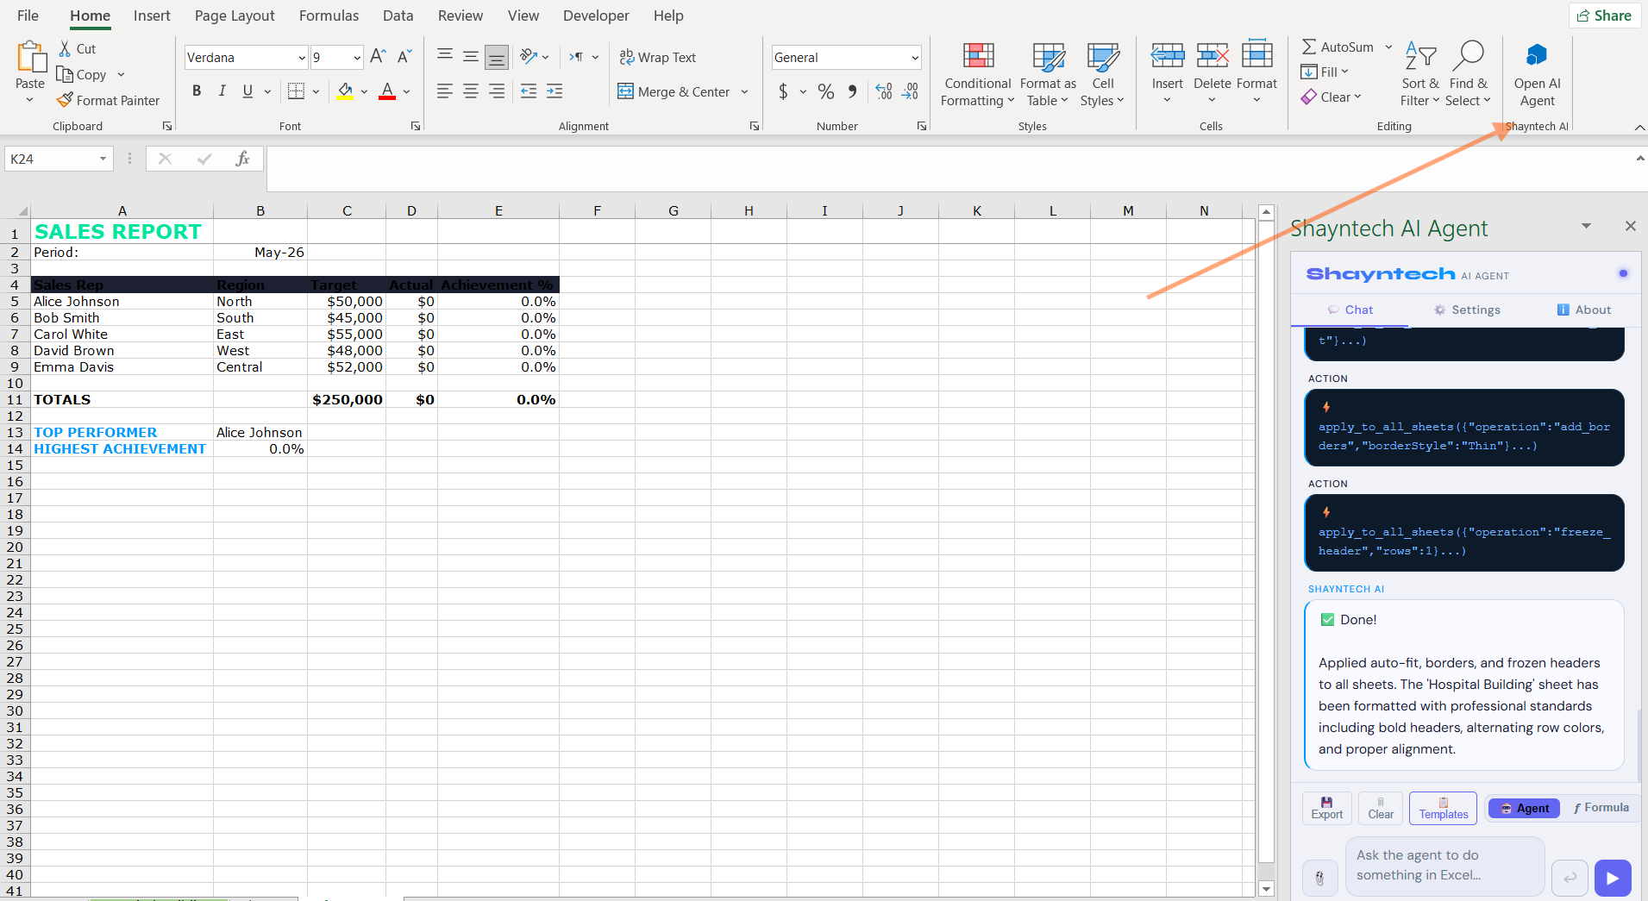Click the Copy icon
The width and height of the screenshot is (1648, 901).
pyautogui.click(x=65, y=74)
